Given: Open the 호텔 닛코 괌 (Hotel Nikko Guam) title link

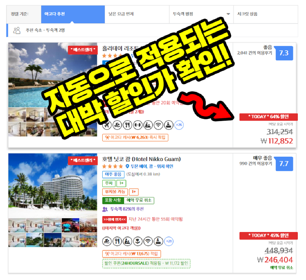Looking at the screenshot, I should 141,159.
